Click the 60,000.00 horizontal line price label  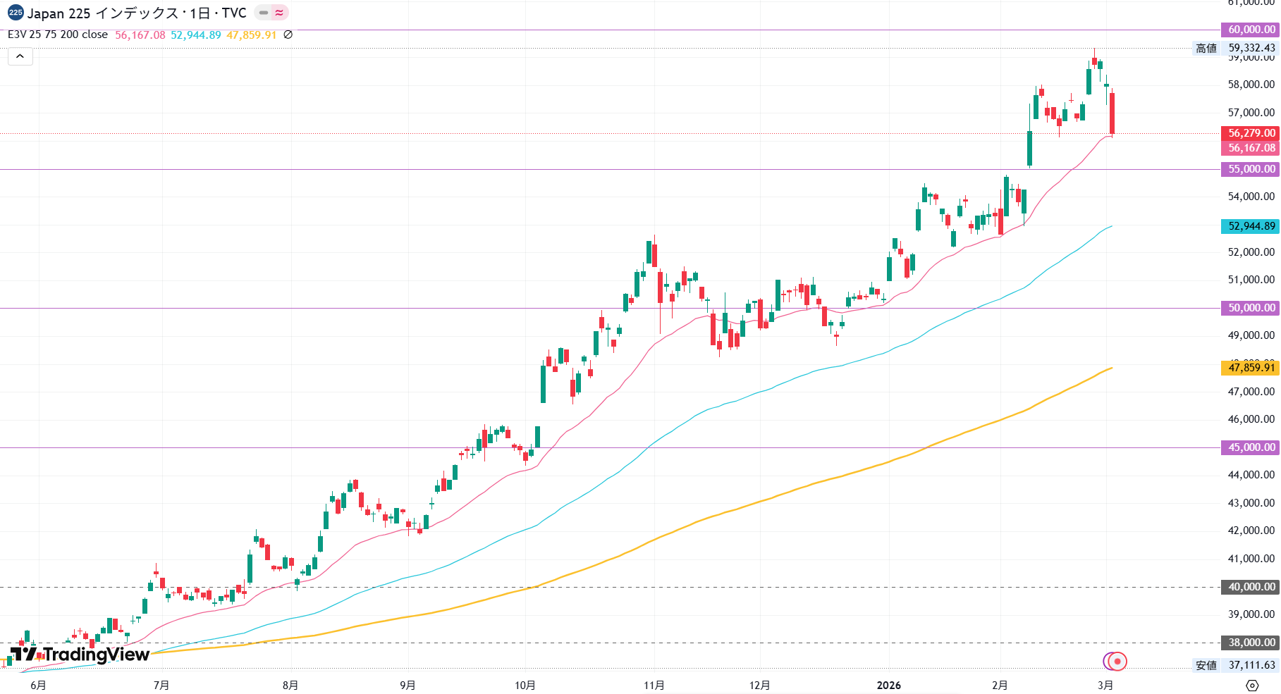tap(1251, 30)
